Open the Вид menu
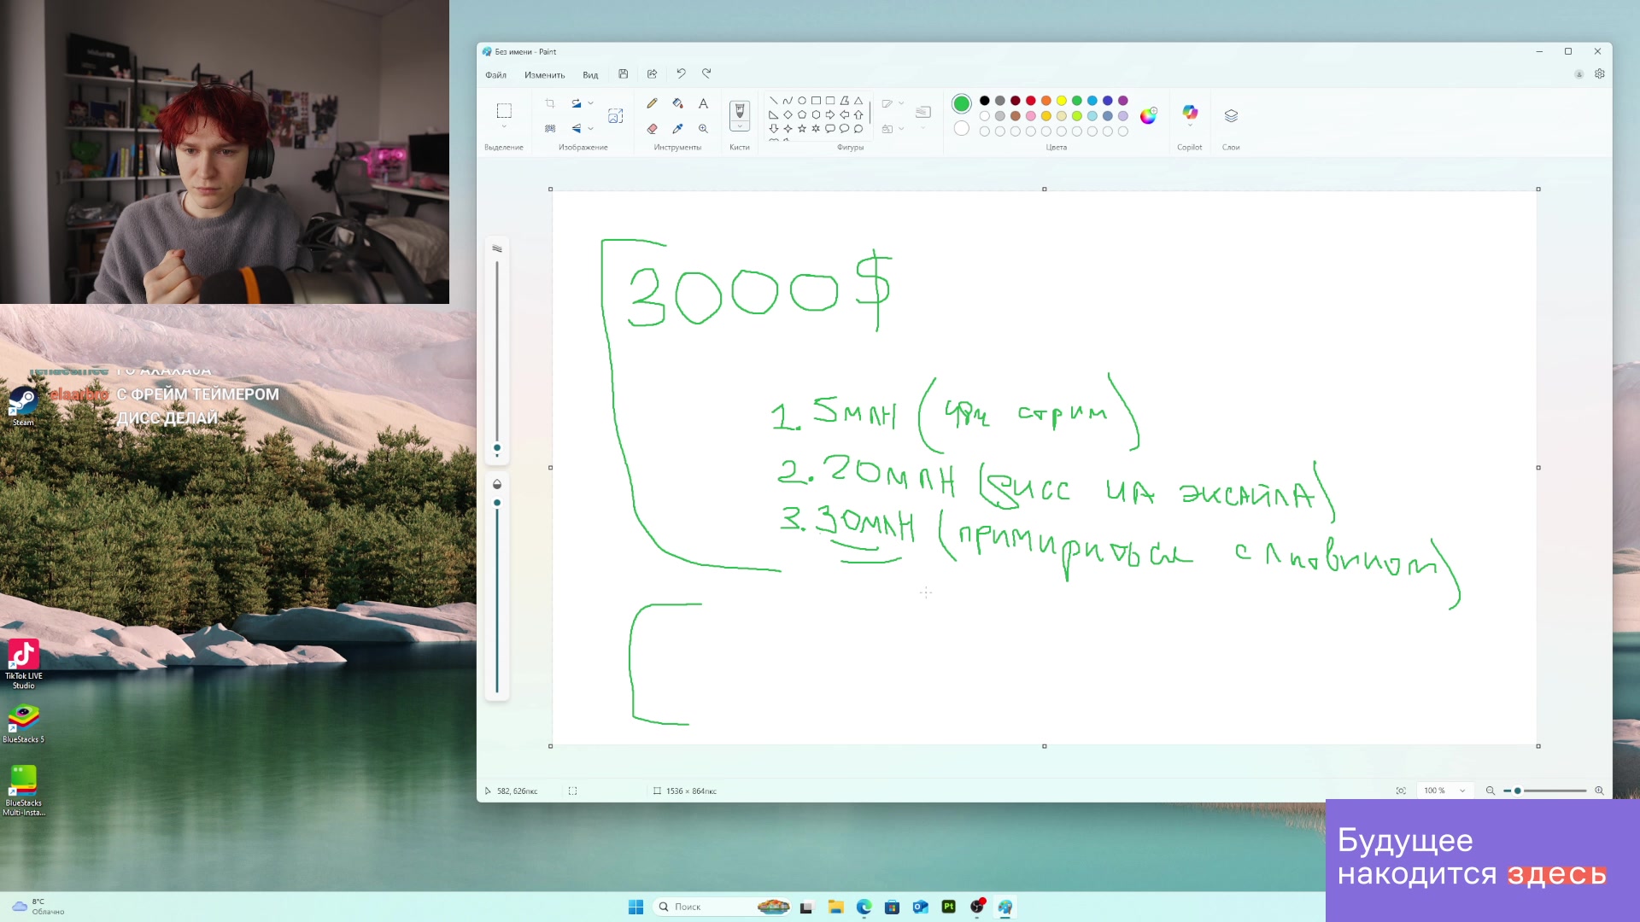Image resolution: width=1640 pixels, height=922 pixels. pyautogui.click(x=590, y=75)
